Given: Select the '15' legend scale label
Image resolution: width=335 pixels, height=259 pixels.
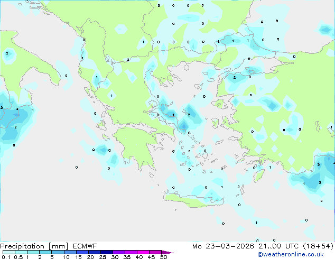Looking at the screenshot, I should tap(78, 257).
